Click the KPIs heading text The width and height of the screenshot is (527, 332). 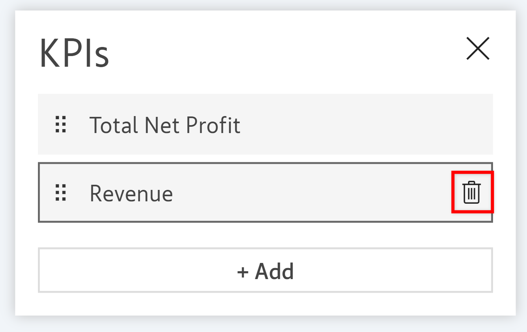tap(74, 53)
